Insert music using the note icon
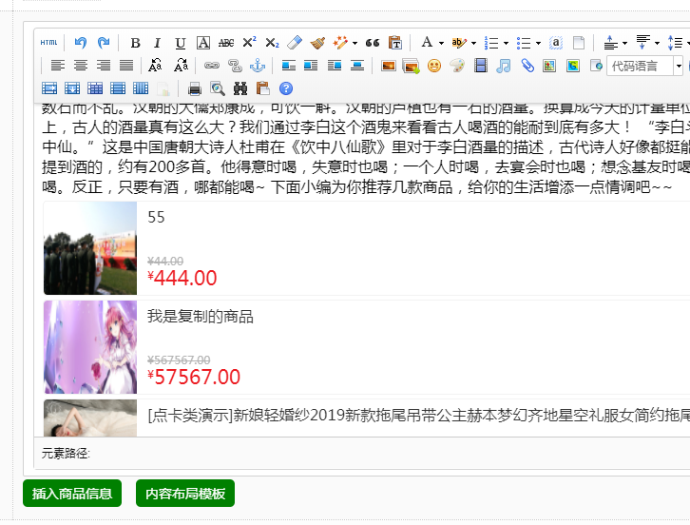This screenshot has width=690, height=525. (504, 66)
